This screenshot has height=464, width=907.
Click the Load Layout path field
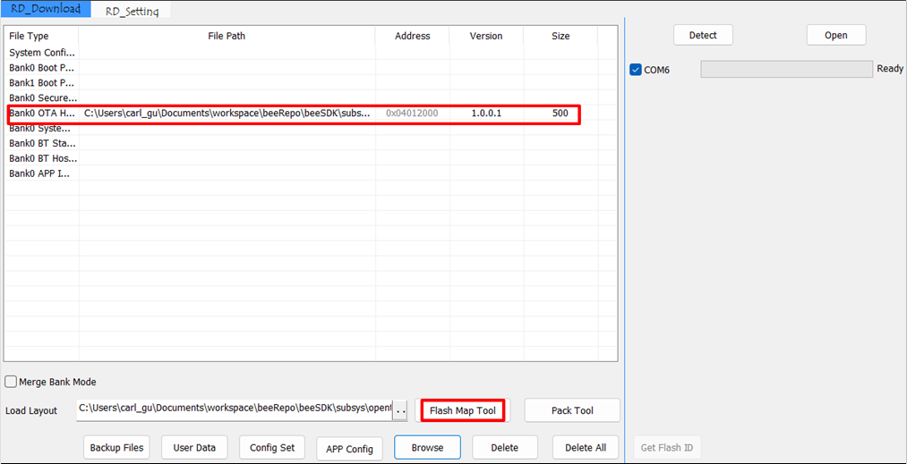click(x=235, y=409)
